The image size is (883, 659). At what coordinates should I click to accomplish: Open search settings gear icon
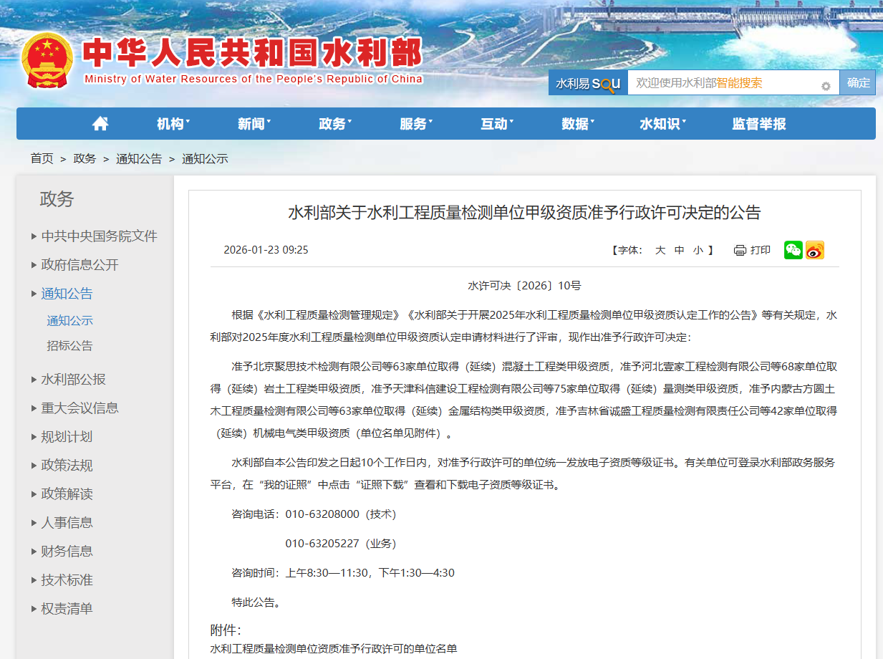click(826, 86)
